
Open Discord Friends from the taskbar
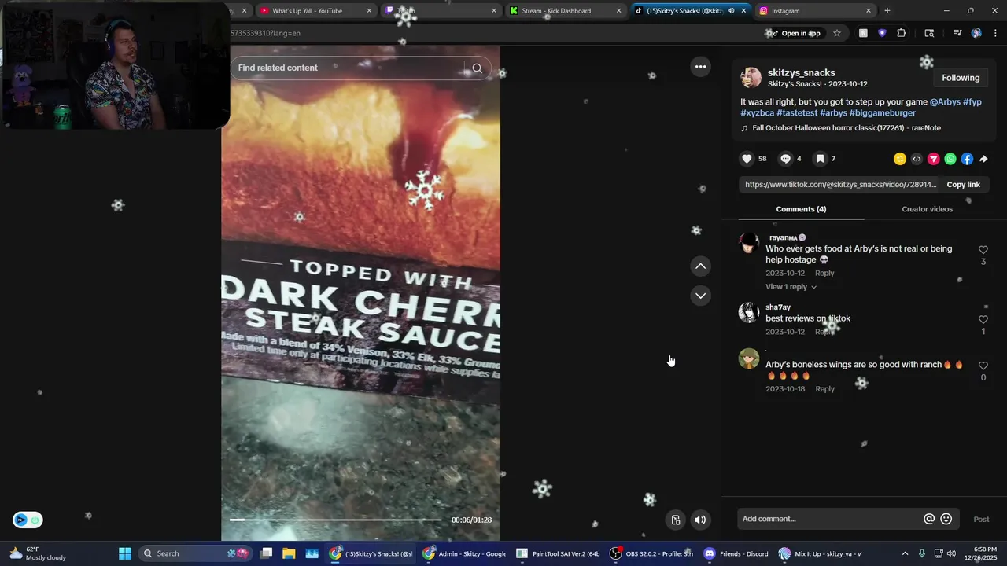736,553
